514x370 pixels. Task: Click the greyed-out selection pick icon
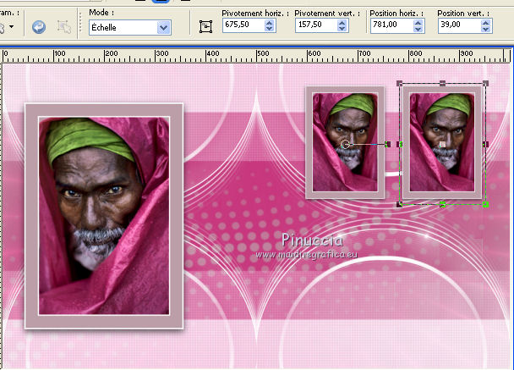pyautogui.click(x=64, y=27)
